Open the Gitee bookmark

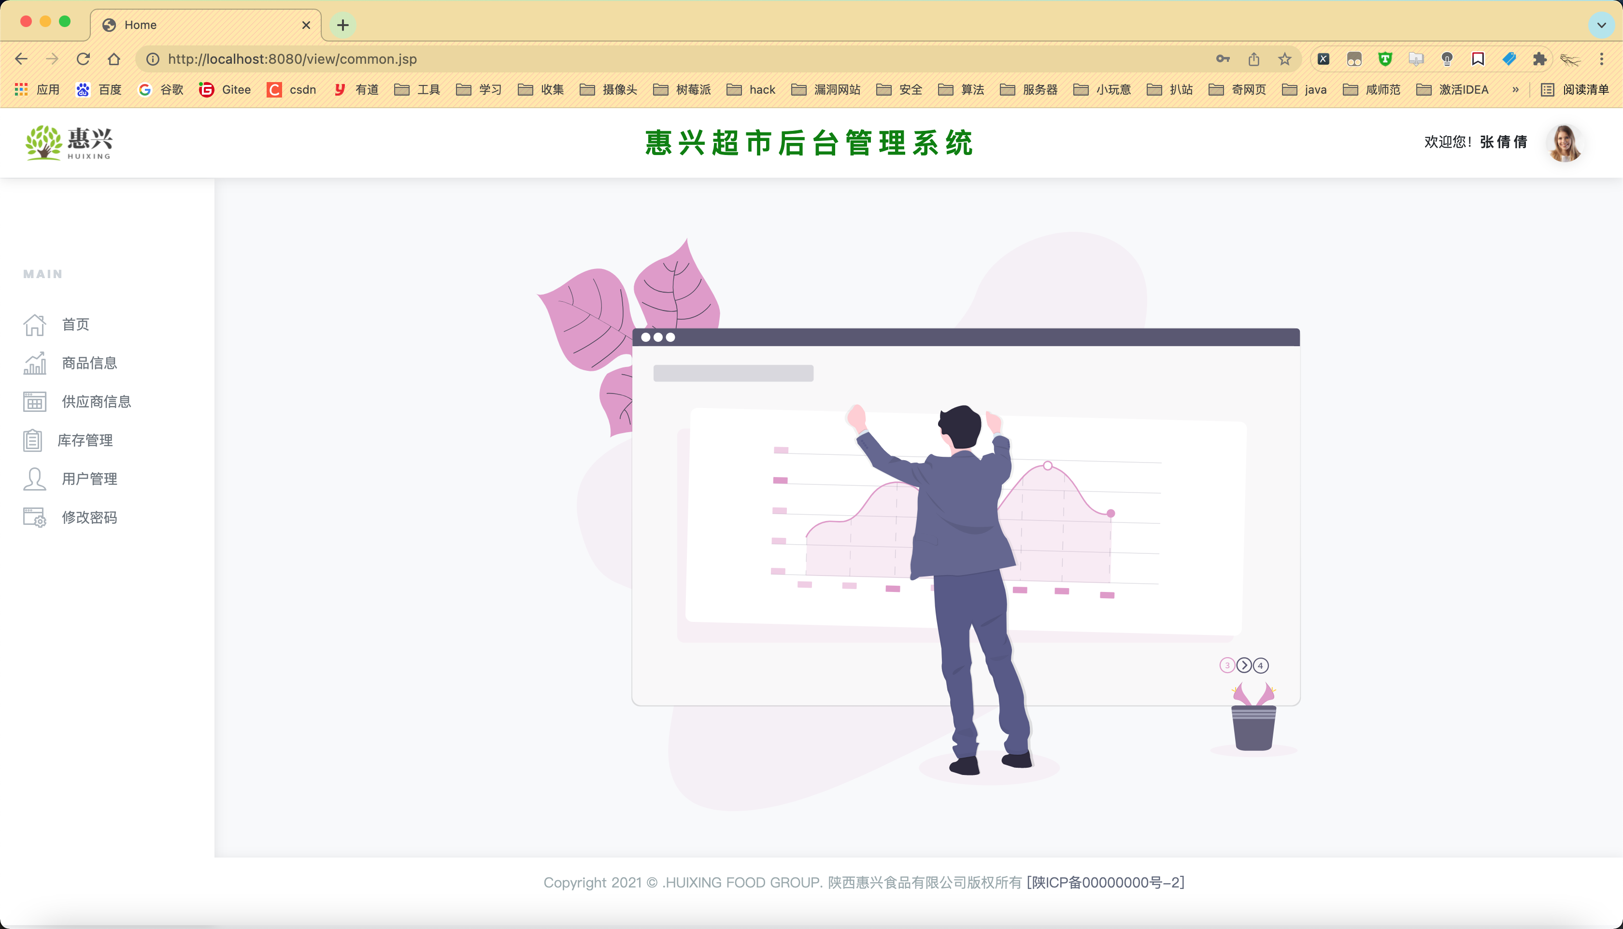coord(225,89)
